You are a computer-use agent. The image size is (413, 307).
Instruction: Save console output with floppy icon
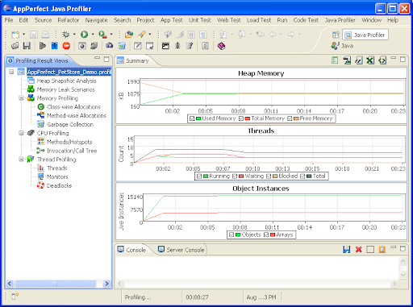coord(347,250)
